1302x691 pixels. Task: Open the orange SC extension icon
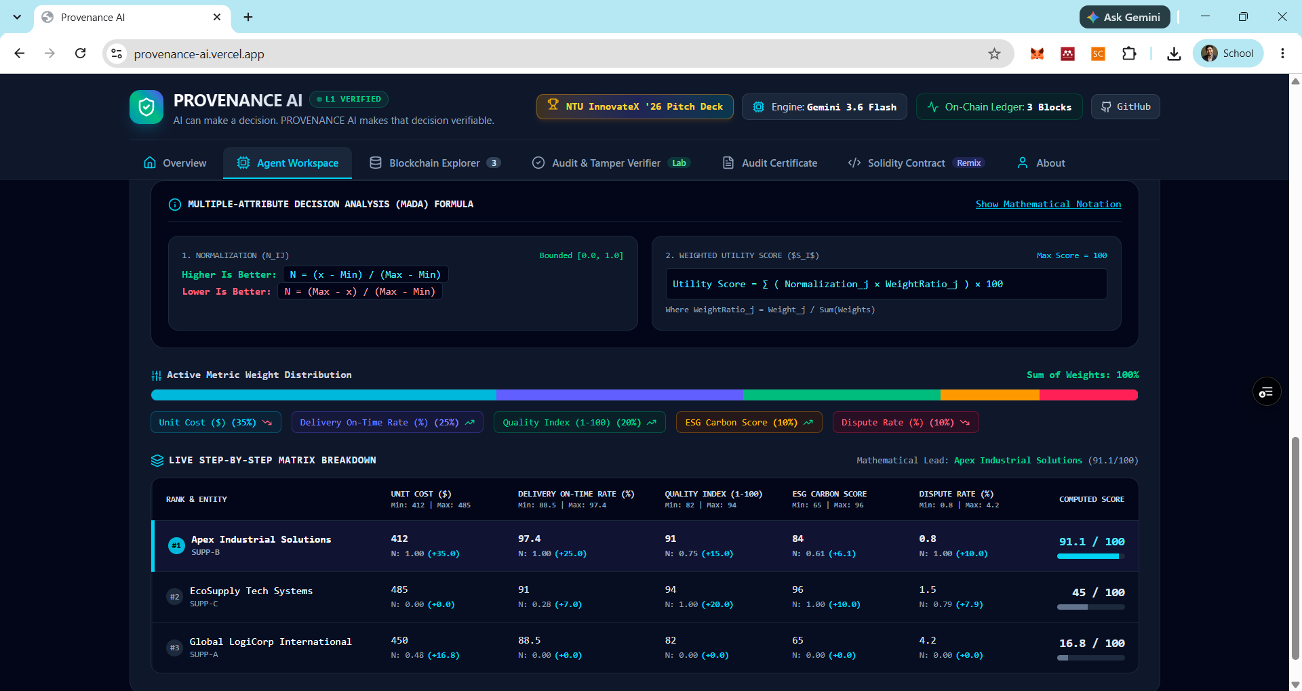[x=1098, y=54]
